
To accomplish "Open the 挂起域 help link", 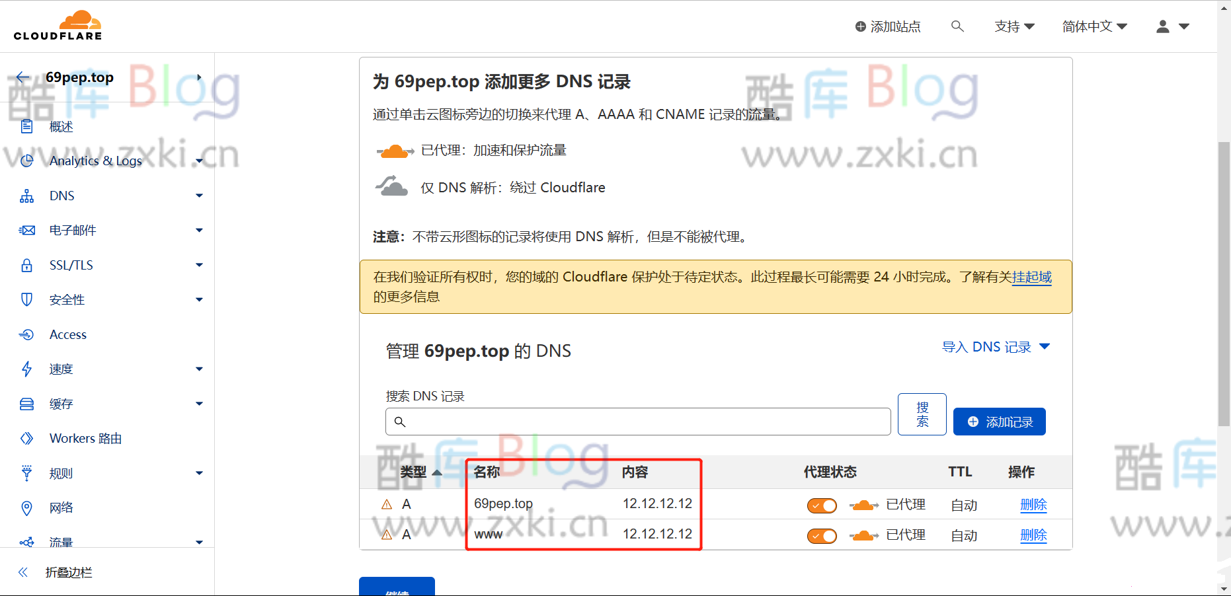I will [1031, 277].
